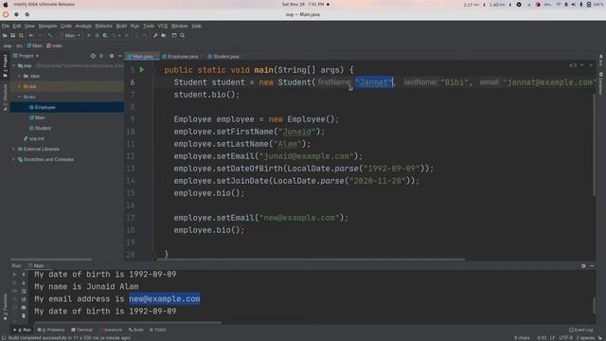Viewport: 606px width, 341px height.
Task: Click the green run gutter arrow beside main method
Action: point(142,70)
